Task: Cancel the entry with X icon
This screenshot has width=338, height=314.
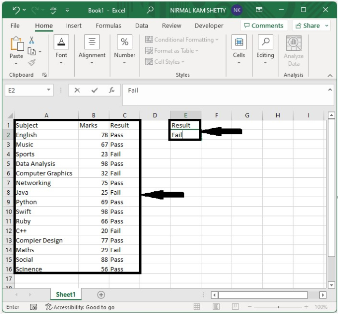Action: coord(77,90)
